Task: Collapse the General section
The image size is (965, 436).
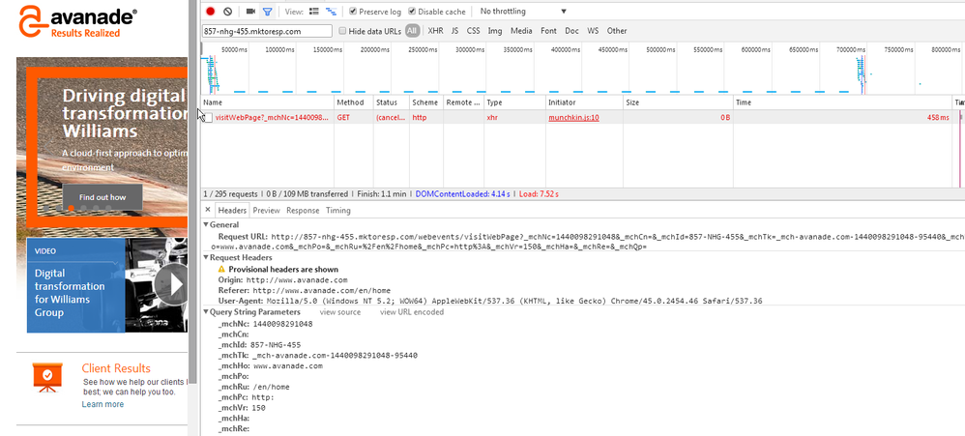Action: (x=206, y=224)
